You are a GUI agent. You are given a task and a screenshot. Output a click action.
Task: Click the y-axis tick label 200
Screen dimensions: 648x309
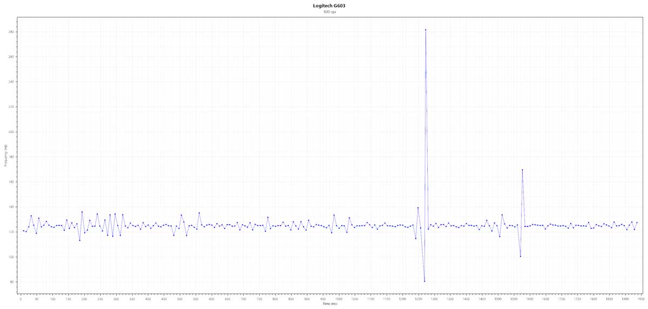click(12, 132)
